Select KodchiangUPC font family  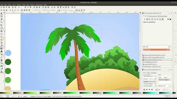[x=149, y=86]
